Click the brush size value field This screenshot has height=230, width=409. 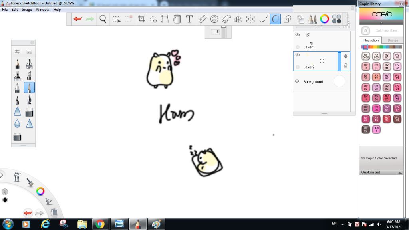[x=216, y=32]
